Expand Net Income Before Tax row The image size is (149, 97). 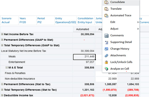(x=2, y=34)
